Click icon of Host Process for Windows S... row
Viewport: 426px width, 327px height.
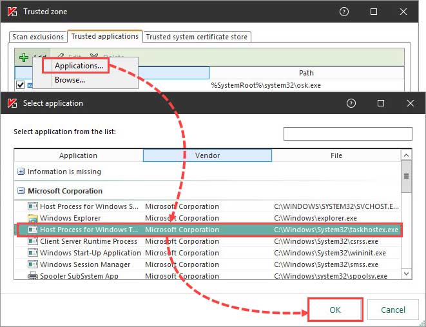point(33,206)
